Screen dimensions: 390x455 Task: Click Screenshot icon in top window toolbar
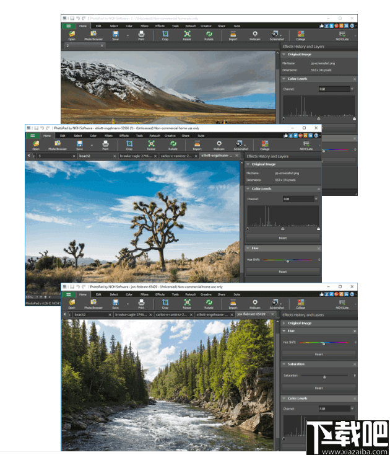click(x=277, y=35)
